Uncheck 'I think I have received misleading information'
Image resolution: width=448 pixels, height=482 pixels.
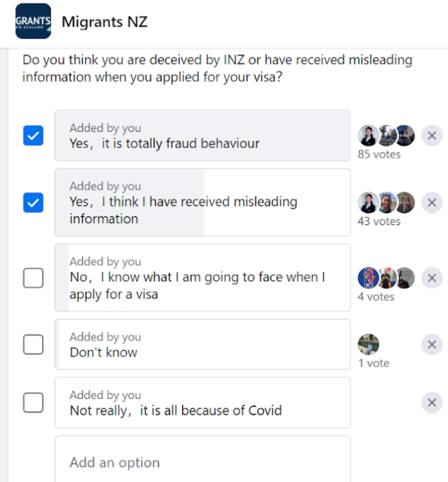pyautogui.click(x=33, y=203)
